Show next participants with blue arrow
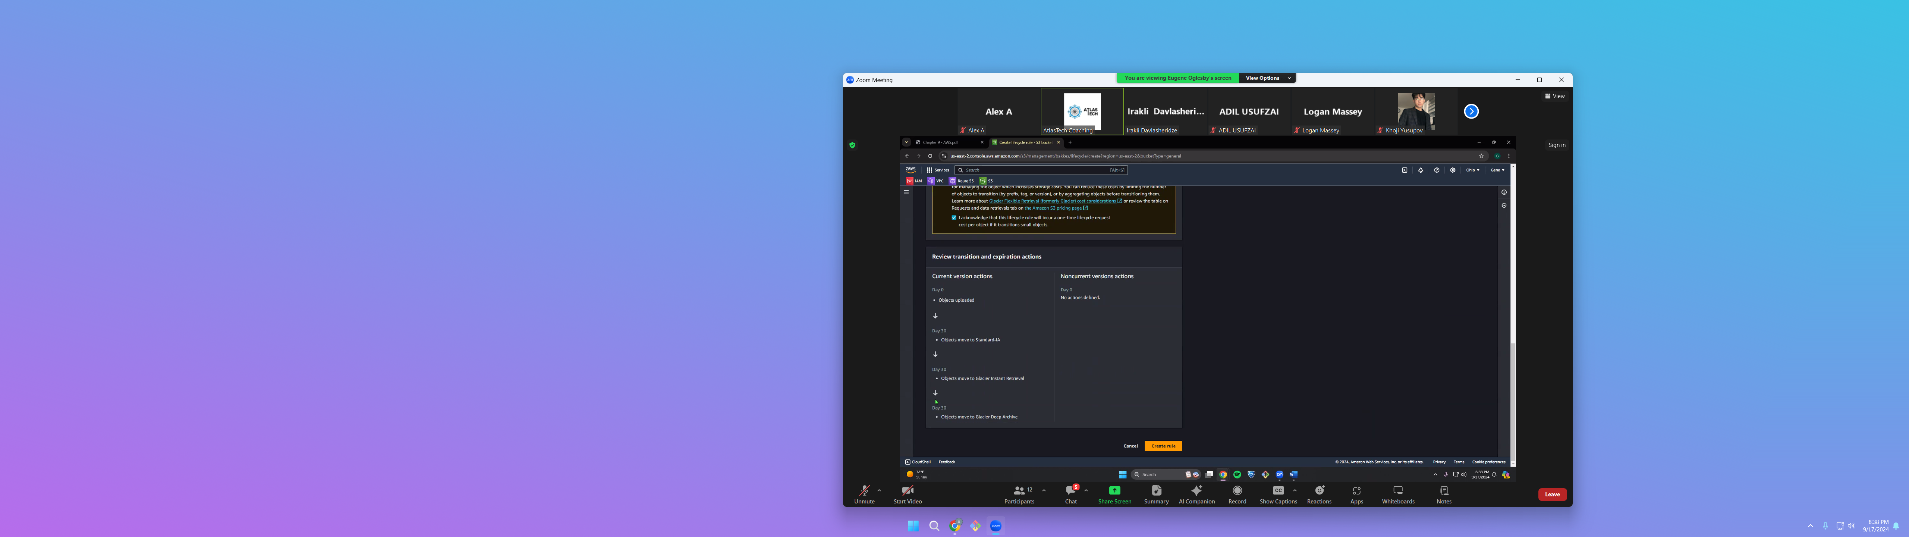The width and height of the screenshot is (1909, 537). point(1471,111)
